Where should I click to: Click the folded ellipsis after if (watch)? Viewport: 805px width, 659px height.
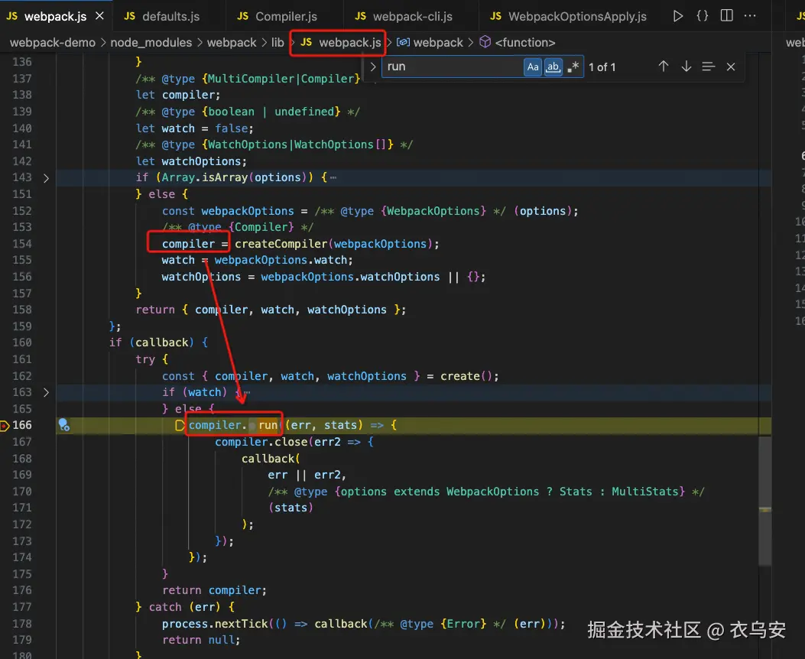247,392
